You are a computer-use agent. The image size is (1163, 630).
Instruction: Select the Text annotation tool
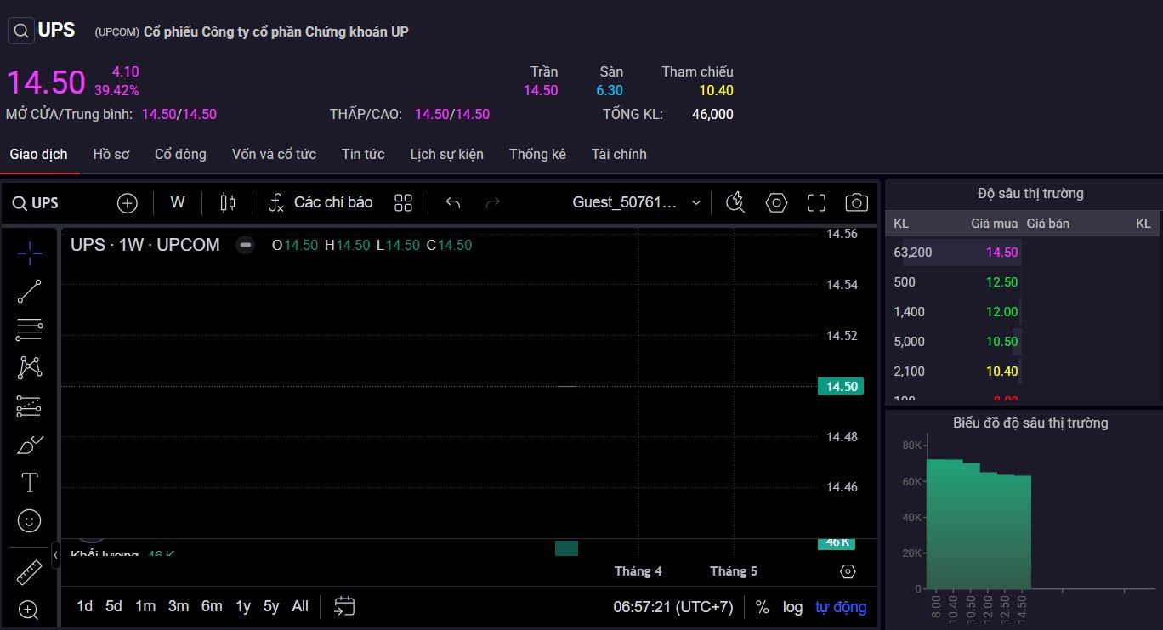[29, 482]
